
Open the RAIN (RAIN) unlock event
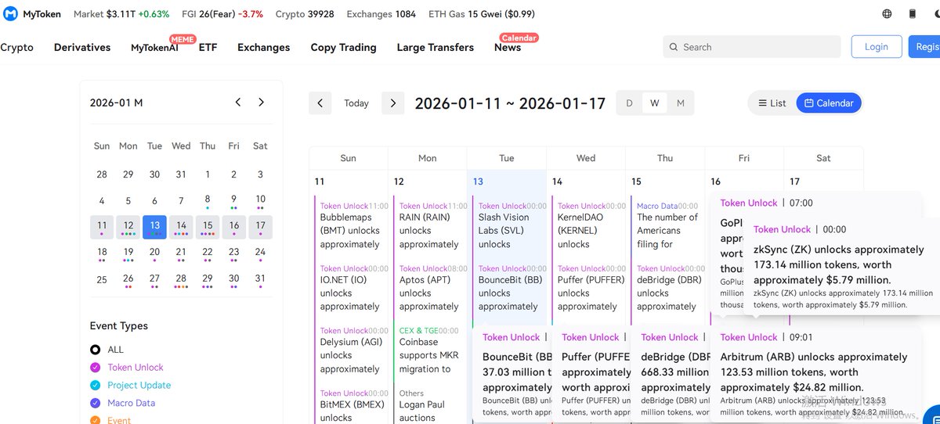point(429,225)
